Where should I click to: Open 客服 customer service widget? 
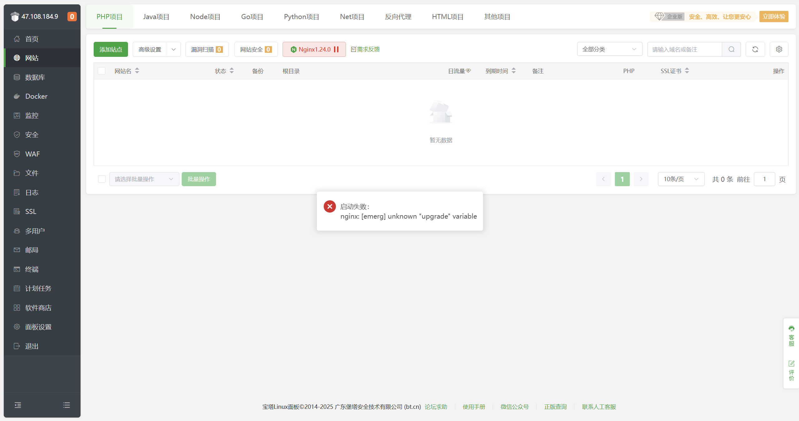pyautogui.click(x=791, y=336)
